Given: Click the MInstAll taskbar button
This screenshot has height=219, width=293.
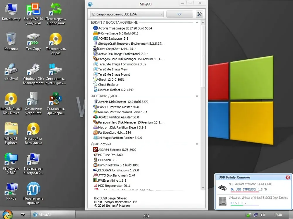Looking at the screenshot, I should tap(53, 215).
